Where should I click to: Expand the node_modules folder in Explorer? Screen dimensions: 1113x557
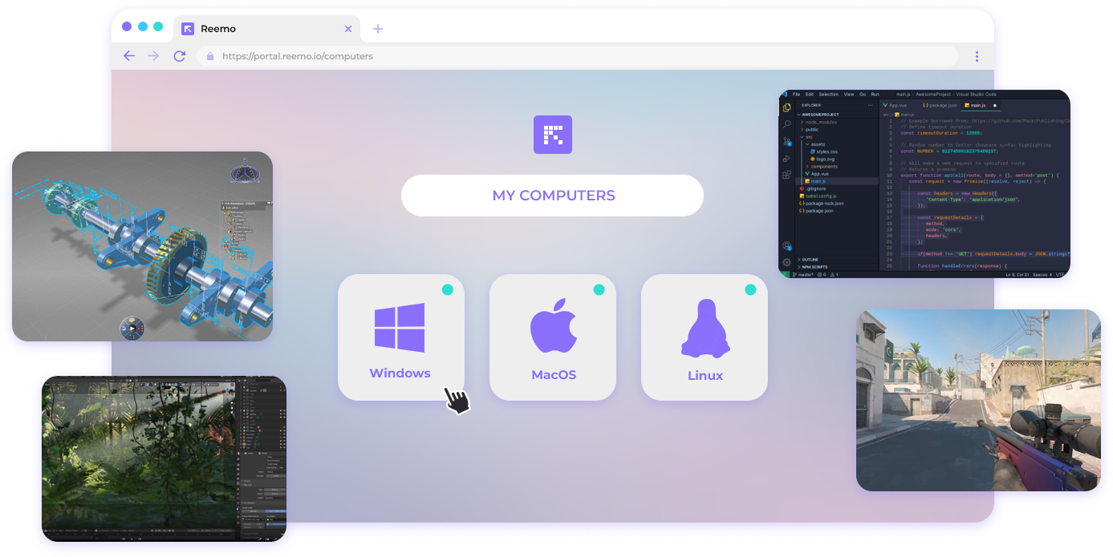click(820, 122)
